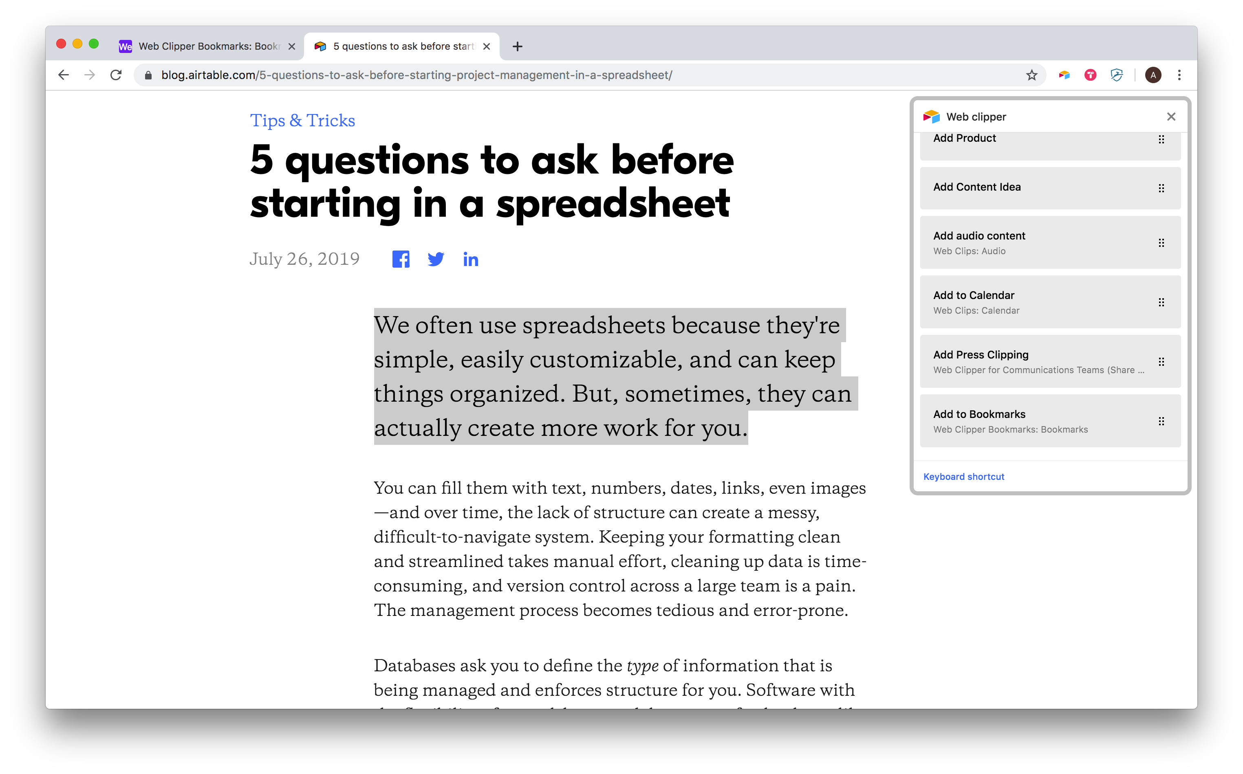Click the red circular extension icon
Image resolution: width=1243 pixels, height=774 pixels.
1091,75
